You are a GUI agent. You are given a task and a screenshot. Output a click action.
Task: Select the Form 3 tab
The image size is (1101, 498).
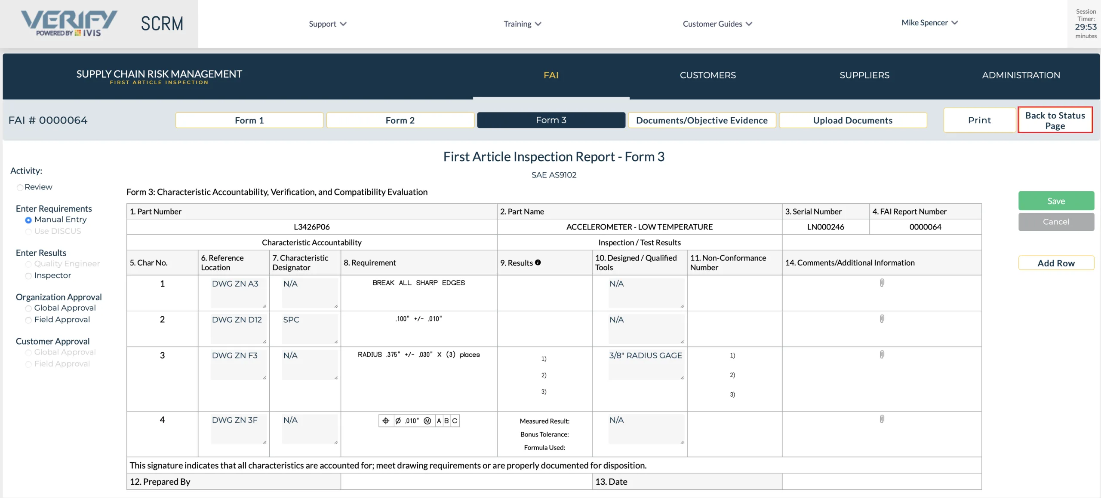[551, 120]
